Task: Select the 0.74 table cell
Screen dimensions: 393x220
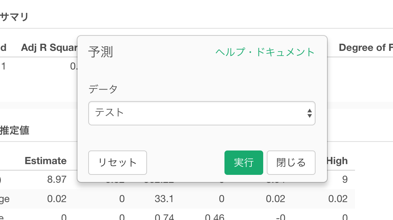Action: tap(165, 217)
